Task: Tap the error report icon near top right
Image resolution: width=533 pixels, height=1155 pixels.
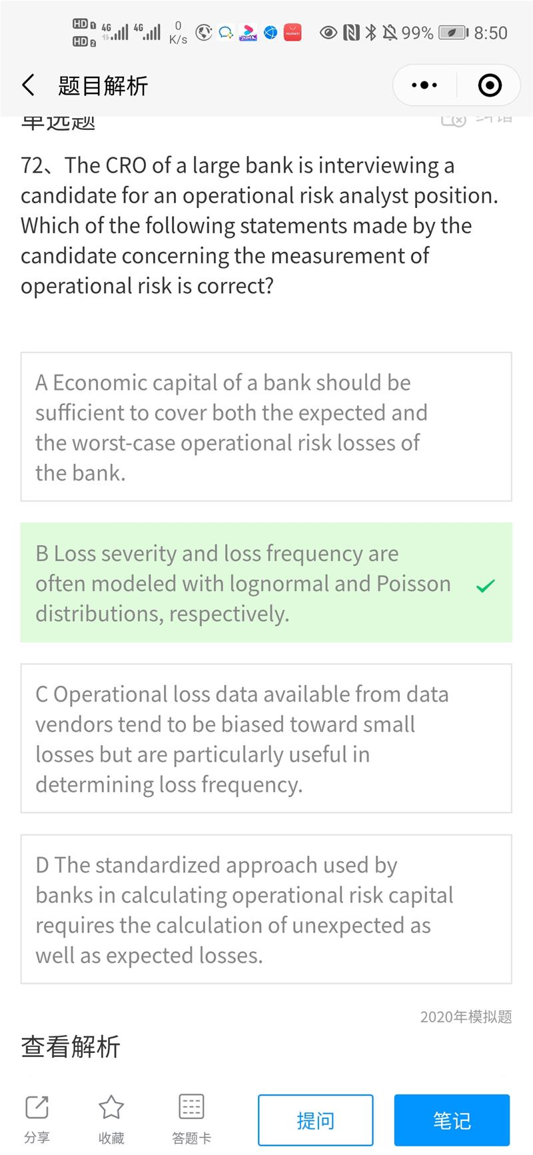Action: [454, 120]
